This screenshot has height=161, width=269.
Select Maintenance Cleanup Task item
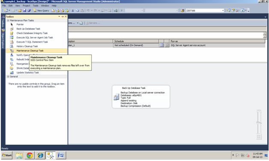[x=36, y=51]
